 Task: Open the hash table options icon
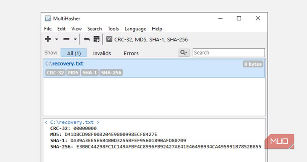tap(96, 39)
